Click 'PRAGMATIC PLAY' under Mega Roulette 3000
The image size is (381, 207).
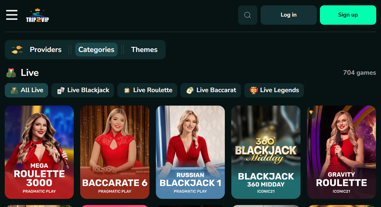pos(39,191)
